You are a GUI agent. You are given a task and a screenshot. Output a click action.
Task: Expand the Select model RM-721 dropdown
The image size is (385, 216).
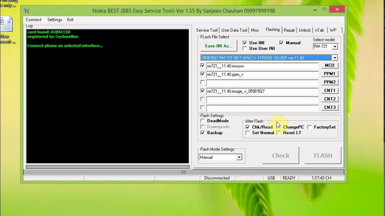[x=335, y=46]
